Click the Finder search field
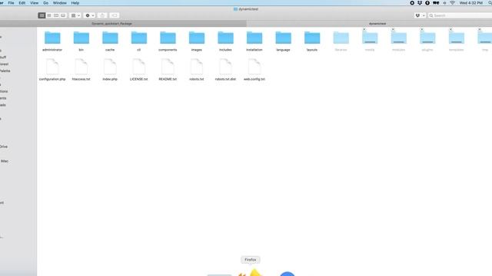 tap(460, 15)
